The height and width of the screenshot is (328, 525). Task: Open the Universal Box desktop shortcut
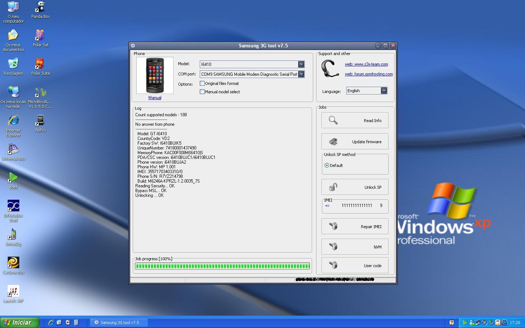13,152
